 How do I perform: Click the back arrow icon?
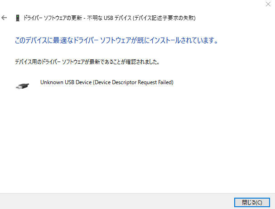coord(4,18)
